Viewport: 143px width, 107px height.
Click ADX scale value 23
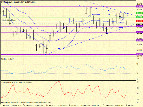[x=138, y=100]
